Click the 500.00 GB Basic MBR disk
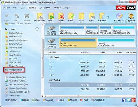 point(52,30)
